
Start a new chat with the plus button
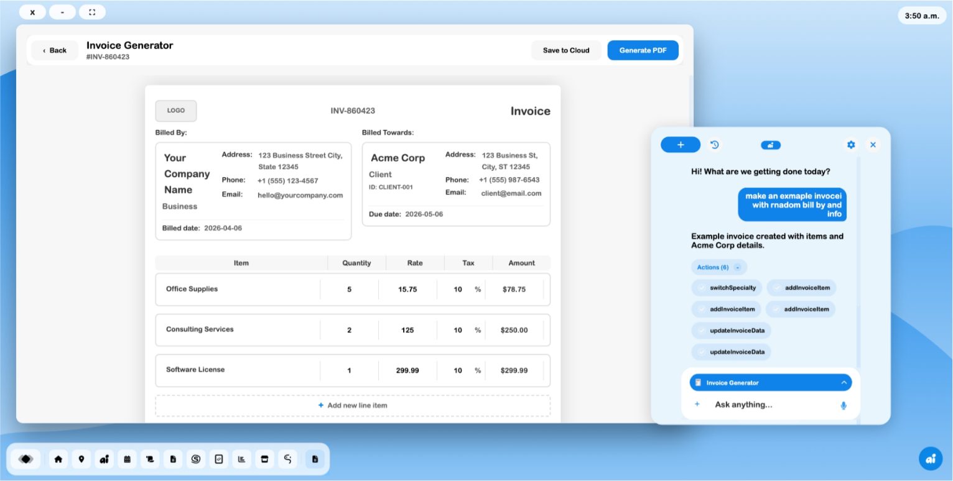[680, 145]
